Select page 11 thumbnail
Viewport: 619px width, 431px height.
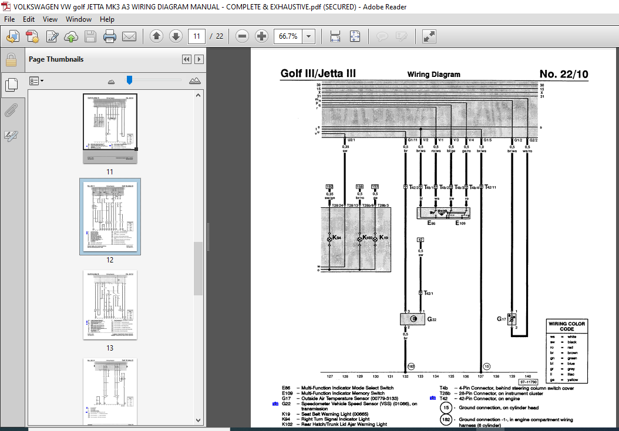(110, 129)
